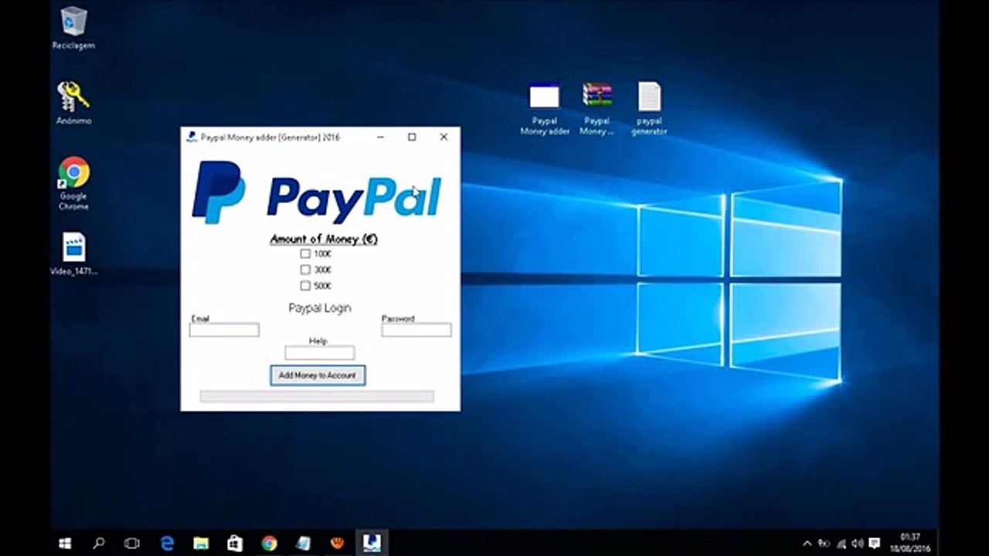
Task: Show hidden tray icons with the chevron
Action: (807, 544)
